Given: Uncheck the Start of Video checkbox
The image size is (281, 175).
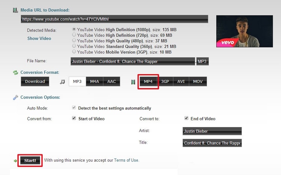Looking at the screenshot, I should point(74,118).
